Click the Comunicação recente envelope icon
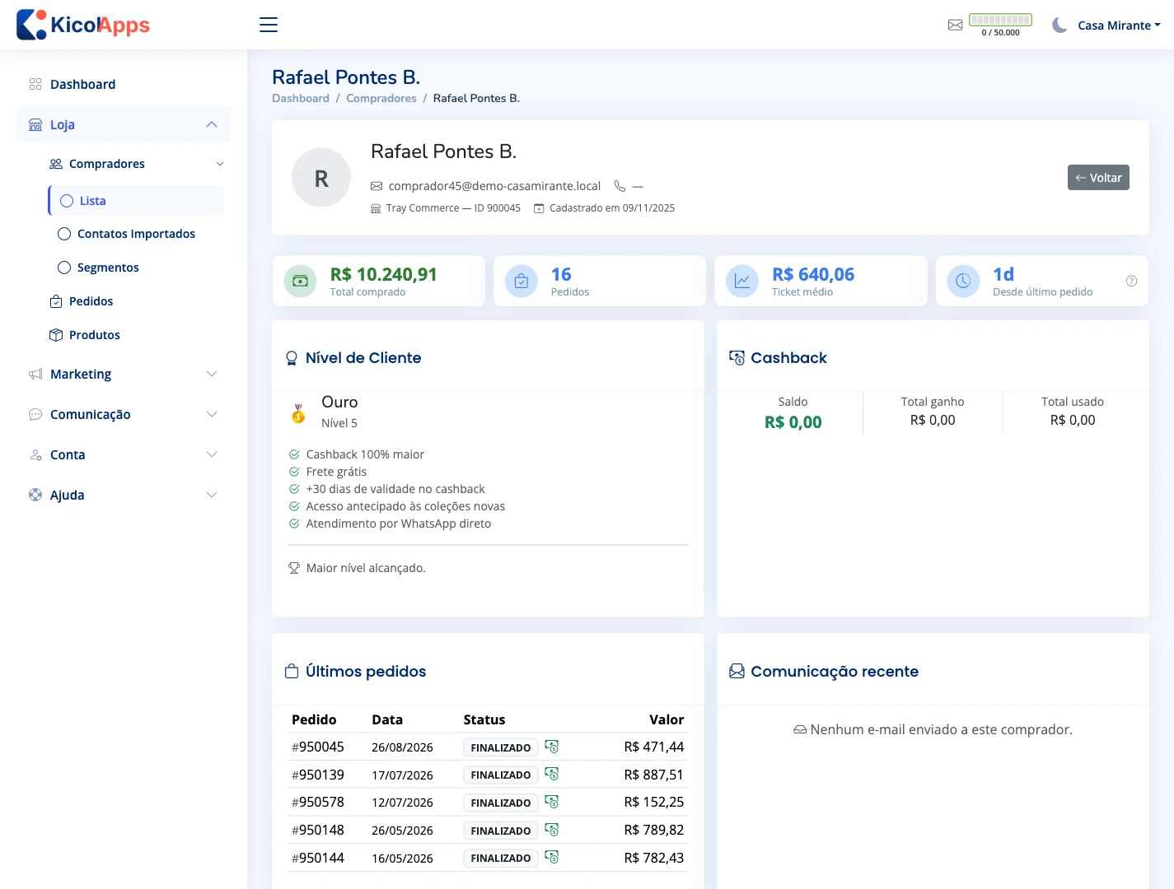 point(737,672)
